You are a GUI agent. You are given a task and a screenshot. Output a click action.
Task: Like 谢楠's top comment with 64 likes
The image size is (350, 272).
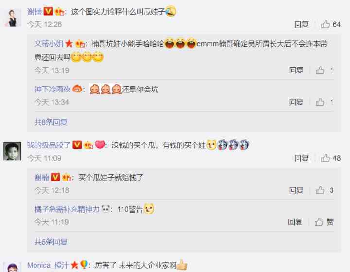(331, 24)
